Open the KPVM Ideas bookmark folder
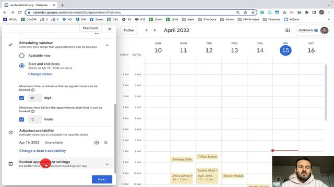Image resolution: width=334 pixels, height=187 pixels. [248, 19]
